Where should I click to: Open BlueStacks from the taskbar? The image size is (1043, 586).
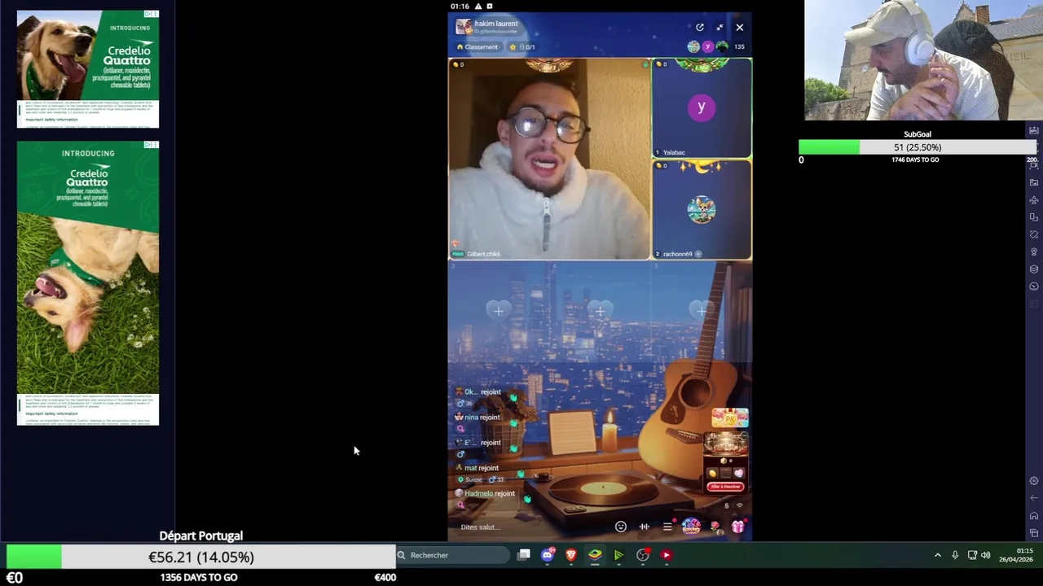click(595, 555)
